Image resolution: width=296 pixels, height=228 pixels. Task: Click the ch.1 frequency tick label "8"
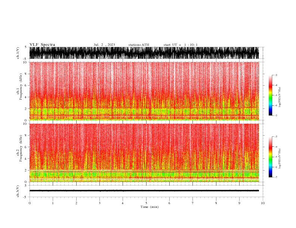(26, 74)
